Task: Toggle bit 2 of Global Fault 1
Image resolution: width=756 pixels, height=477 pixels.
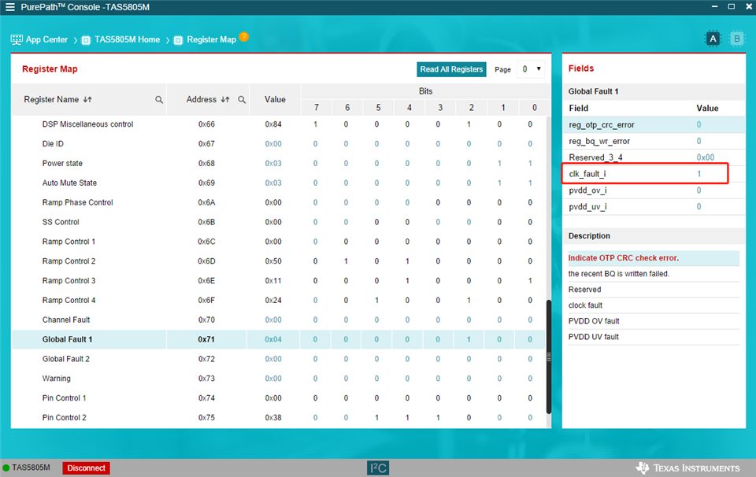Action: [469, 340]
